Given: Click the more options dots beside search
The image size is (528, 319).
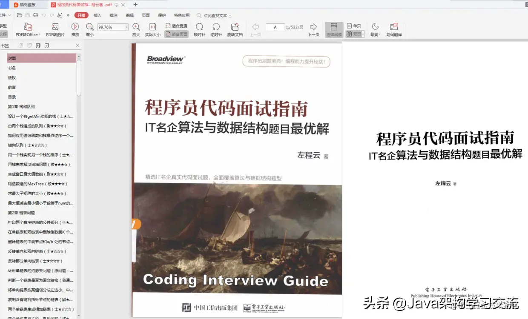Looking at the screenshot, I should click(230, 15).
